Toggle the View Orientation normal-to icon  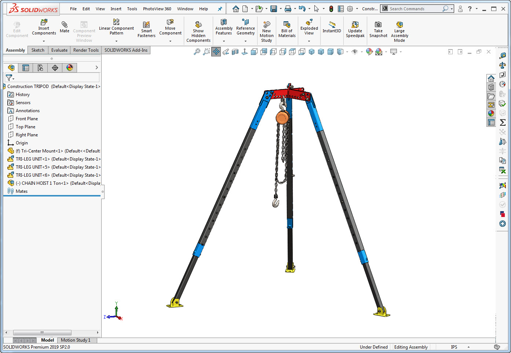[x=245, y=52]
